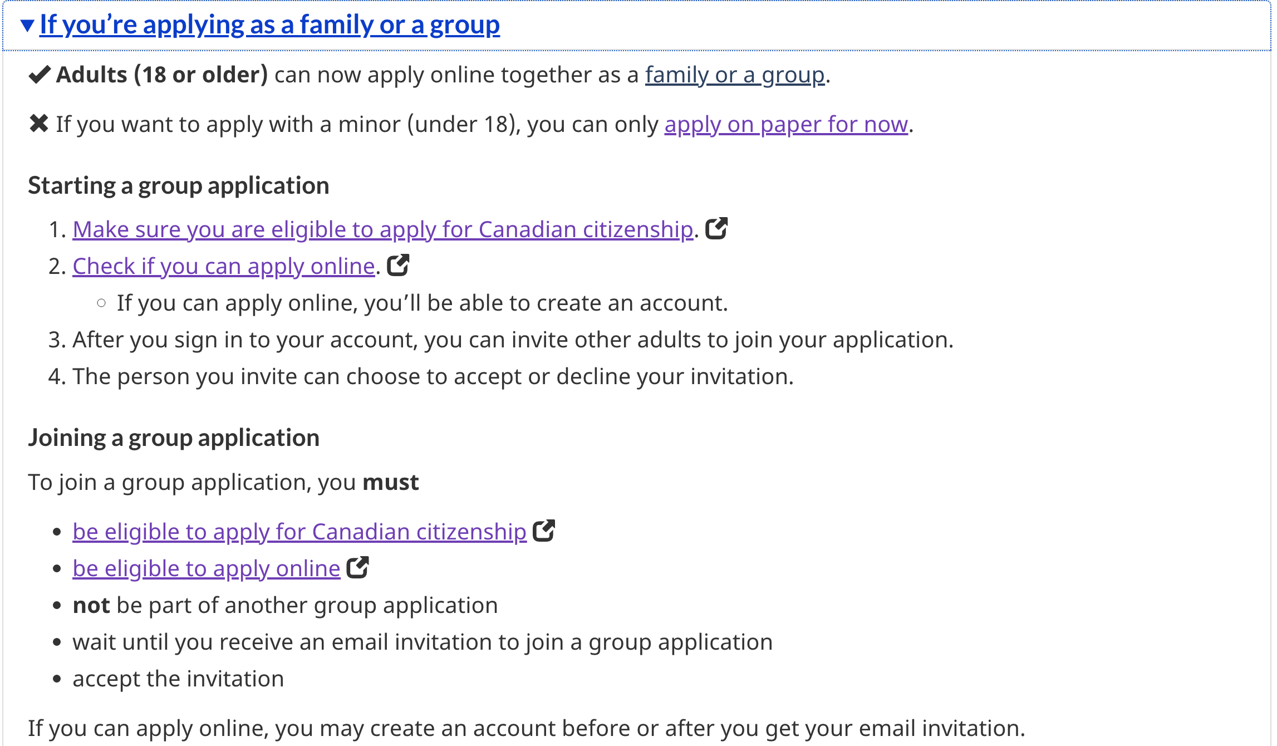
Task: Open 'If you're applying as a family or a group' heading link
Action: tap(269, 25)
